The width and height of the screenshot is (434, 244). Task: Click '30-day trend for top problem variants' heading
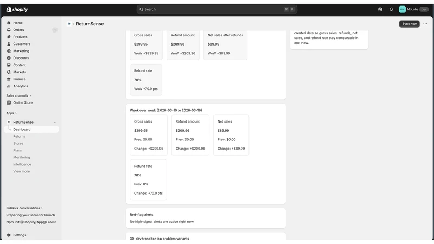pyautogui.click(x=159, y=239)
